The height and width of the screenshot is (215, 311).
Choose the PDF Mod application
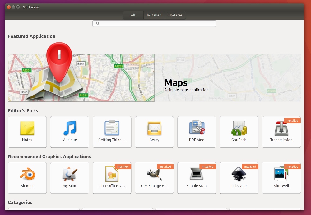coord(197,132)
